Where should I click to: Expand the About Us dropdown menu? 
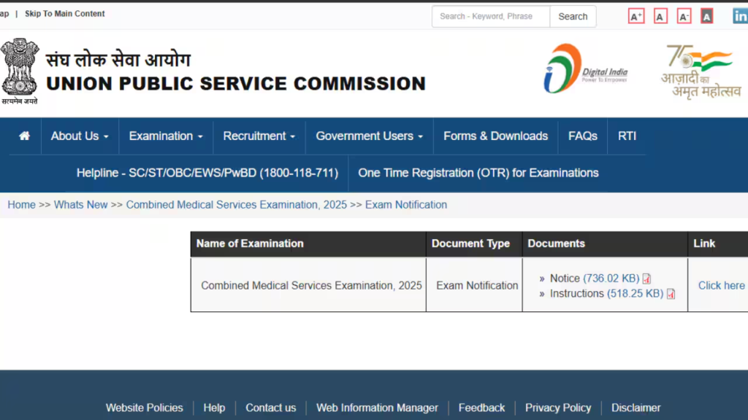(79, 136)
